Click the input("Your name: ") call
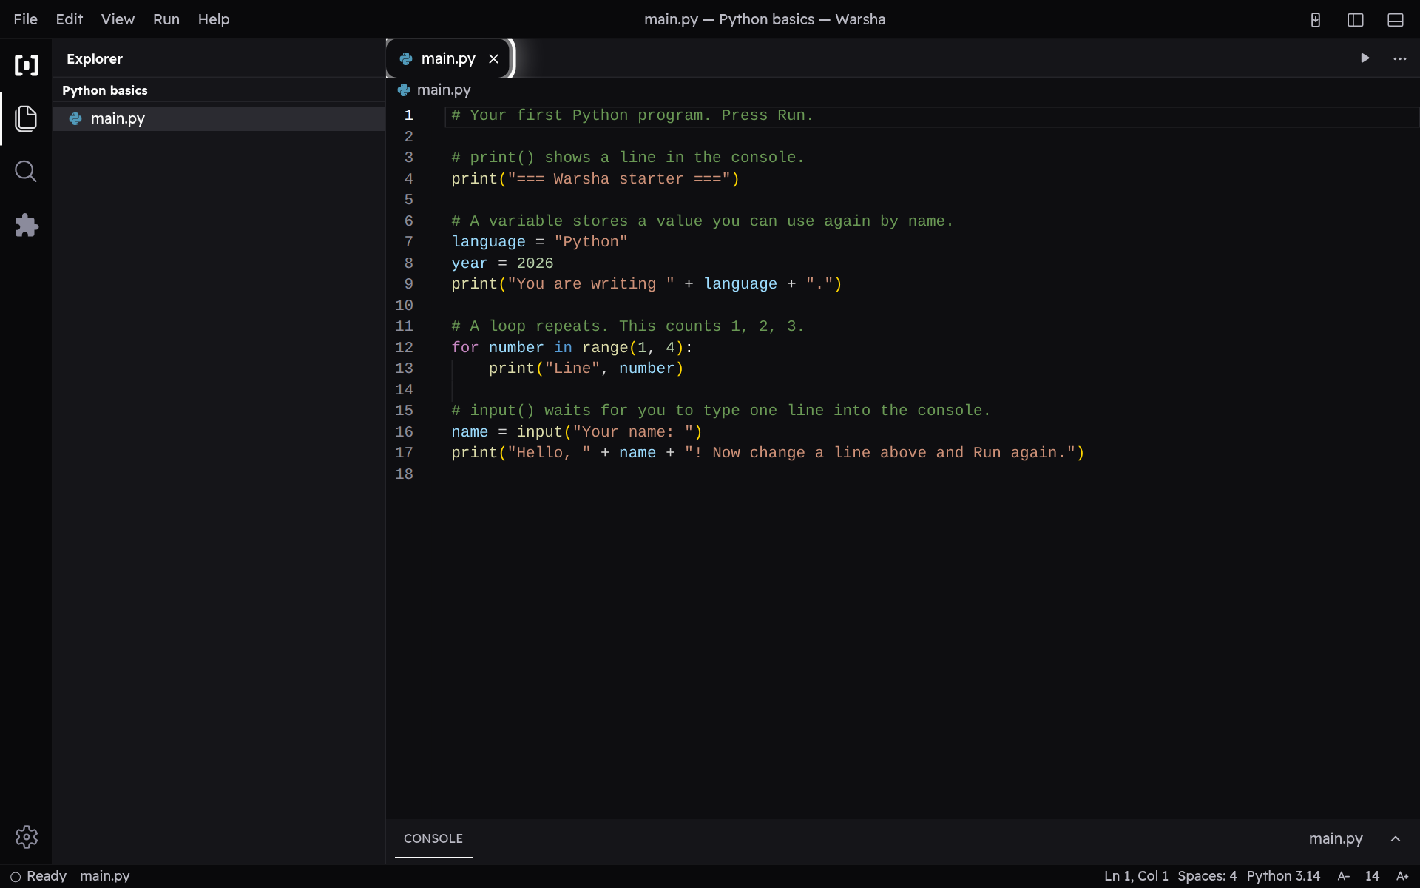The image size is (1420, 888). pos(609,432)
